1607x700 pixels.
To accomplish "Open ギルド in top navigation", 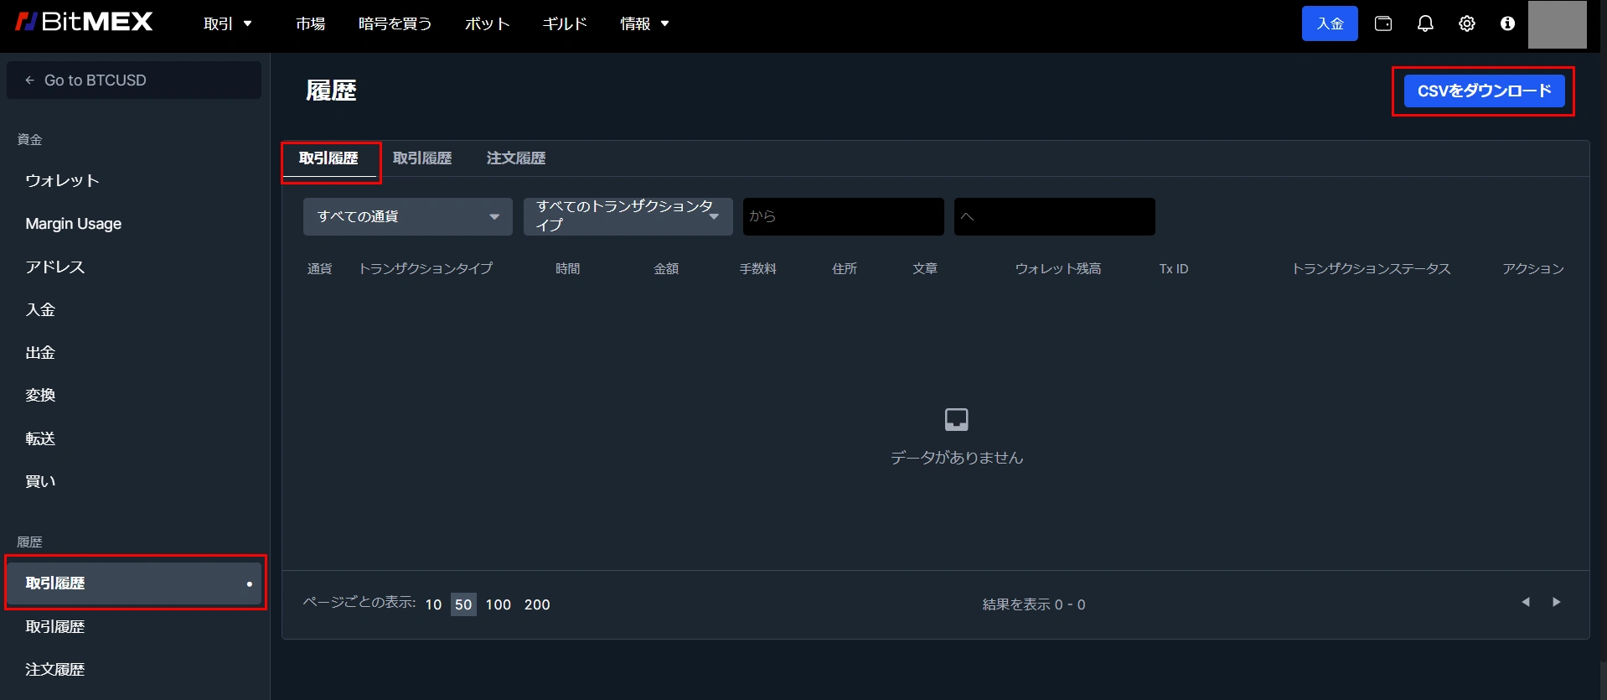I will tap(565, 23).
